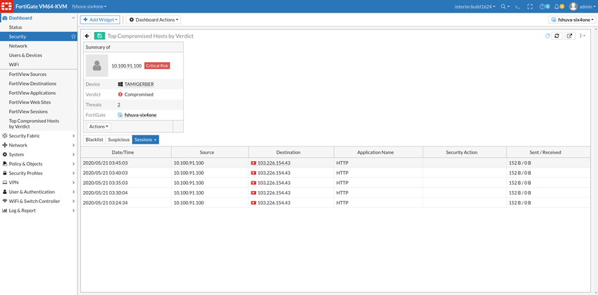Expand the Actions dropdown in summary
The width and height of the screenshot is (598, 295).
click(x=98, y=126)
